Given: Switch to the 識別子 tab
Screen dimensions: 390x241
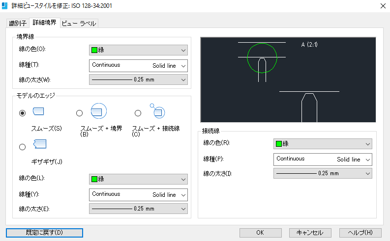Looking at the screenshot, I should 18,23.
